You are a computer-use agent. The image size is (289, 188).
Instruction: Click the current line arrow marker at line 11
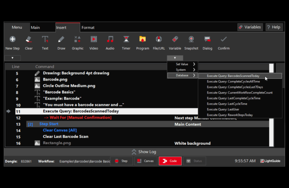(9, 111)
